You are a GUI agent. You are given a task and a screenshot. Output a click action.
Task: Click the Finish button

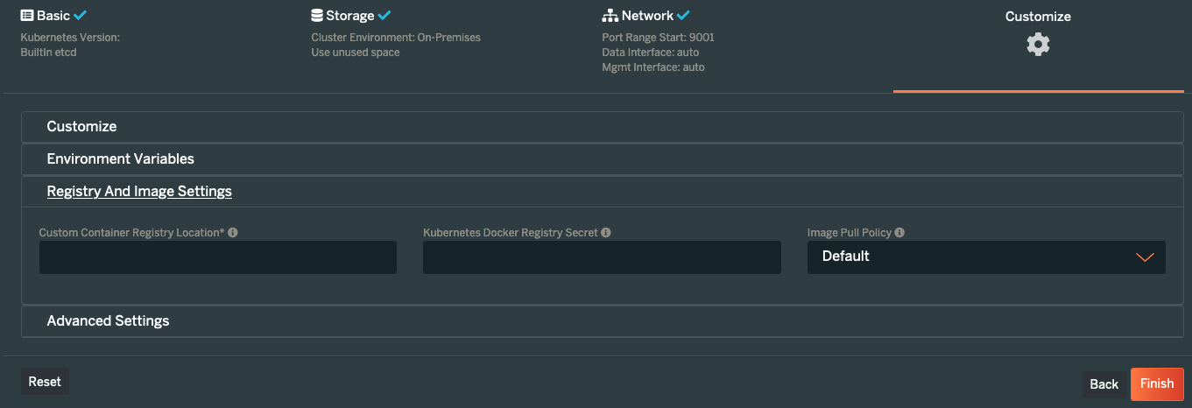coord(1157,383)
